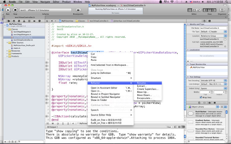
Task: Open the Product menu in menu bar
Action: tap(66, 2)
